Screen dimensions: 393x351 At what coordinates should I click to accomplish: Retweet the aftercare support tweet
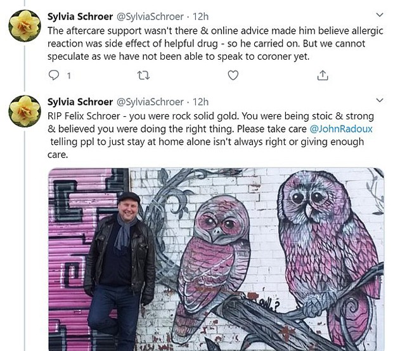pos(144,76)
